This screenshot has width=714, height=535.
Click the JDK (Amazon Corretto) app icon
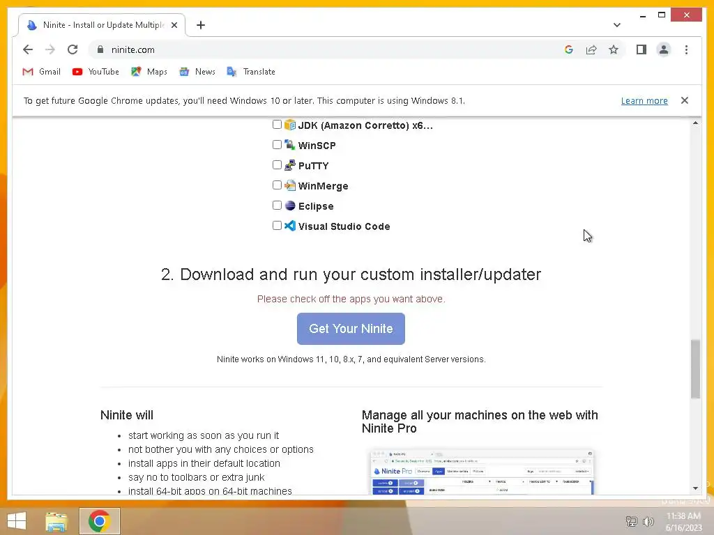click(x=290, y=125)
